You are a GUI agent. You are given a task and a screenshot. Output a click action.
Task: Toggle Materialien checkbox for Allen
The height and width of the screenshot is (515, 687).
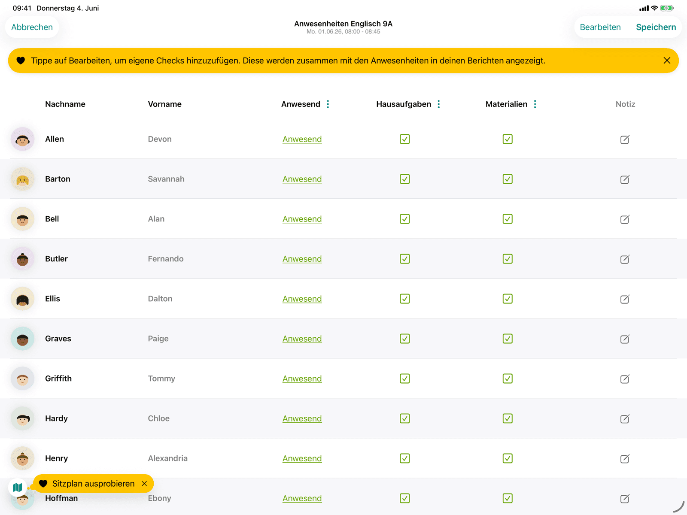(x=508, y=139)
